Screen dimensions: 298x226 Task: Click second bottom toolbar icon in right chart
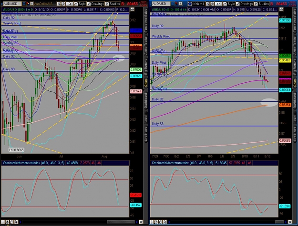click(156, 222)
